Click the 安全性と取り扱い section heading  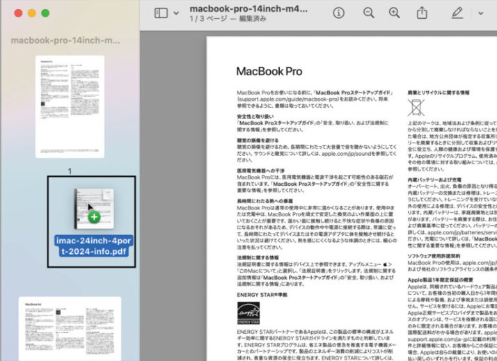pyautogui.click(x=255, y=117)
